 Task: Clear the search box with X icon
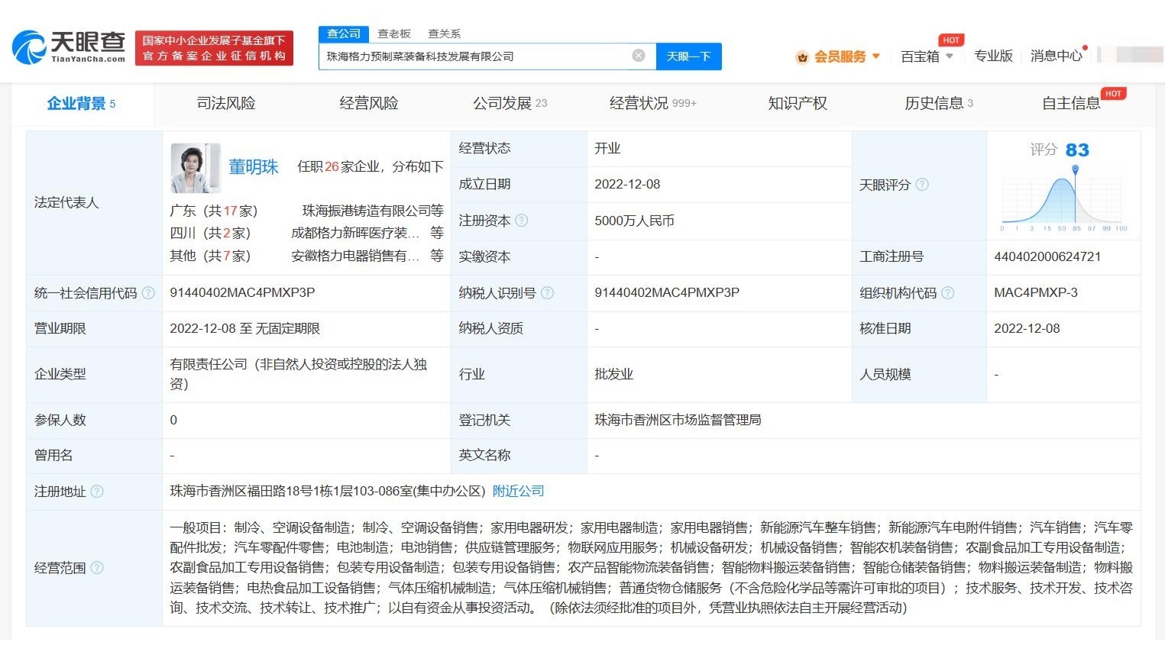tap(639, 56)
